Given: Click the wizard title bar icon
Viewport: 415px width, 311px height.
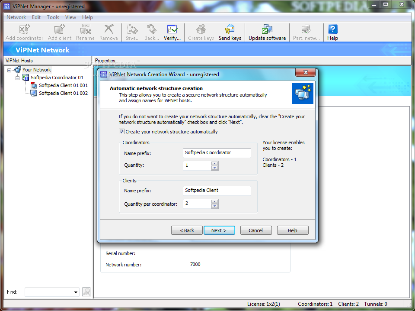Looking at the screenshot, I should click(104, 74).
